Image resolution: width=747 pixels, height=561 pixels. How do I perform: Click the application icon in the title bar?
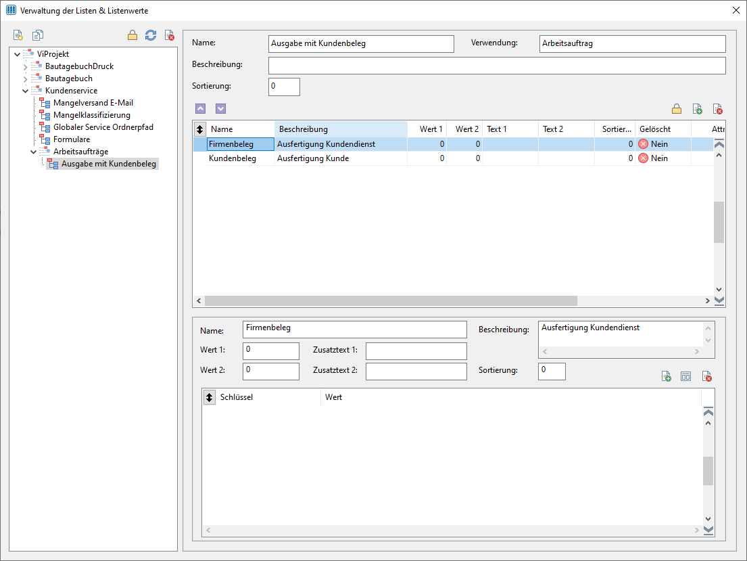click(11, 10)
